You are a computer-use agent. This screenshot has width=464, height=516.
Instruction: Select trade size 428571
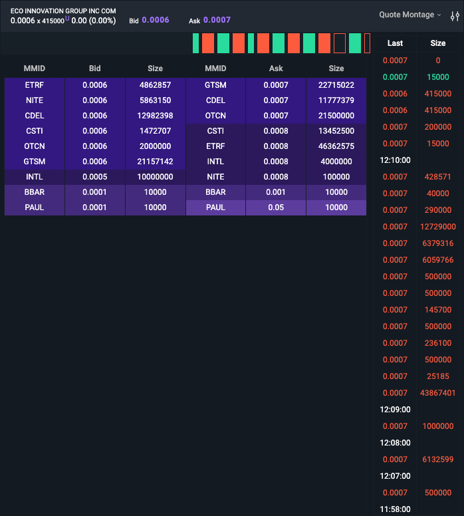(437, 177)
